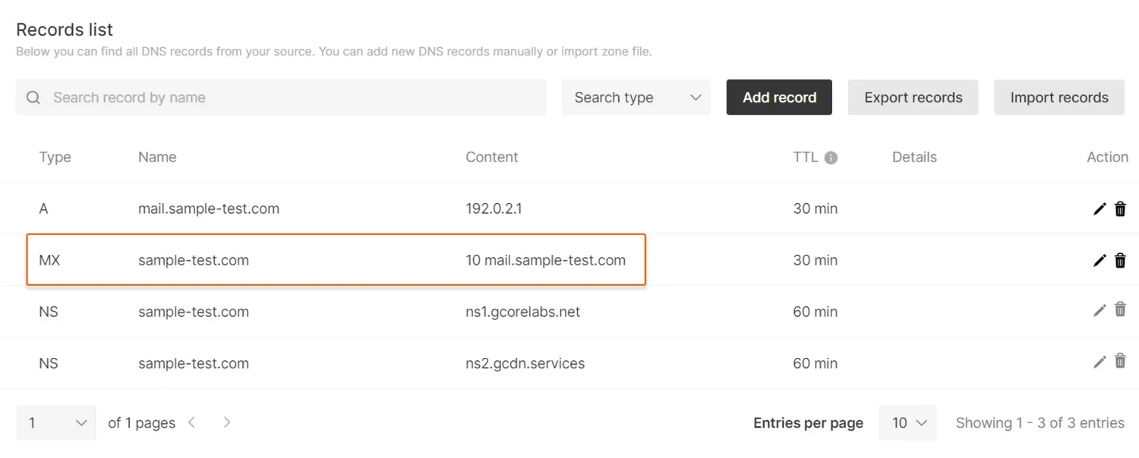
Task: Open the Search type dropdown
Action: click(x=636, y=97)
